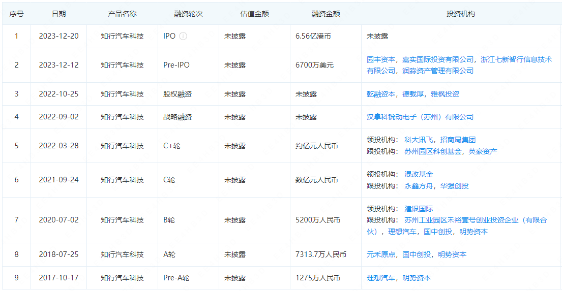Image resolution: width=562 pixels, height=291 pixels.
Task: Click 知行汽车科技 in the 2023-12-20 row
Action: point(122,36)
